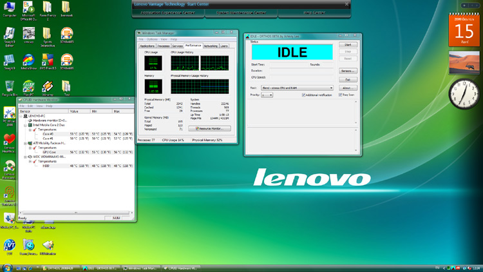The height and width of the screenshot is (272, 483).
Task: Open the Computer desktop icon
Action: [9, 10]
